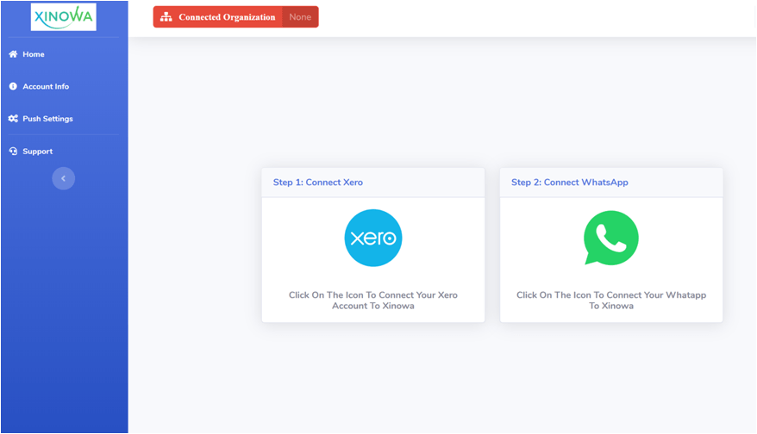
Task: Click the Support headset icon
Action: pos(13,152)
